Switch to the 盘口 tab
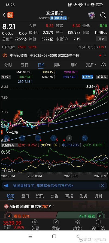109x243 pixels. [25, 196]
